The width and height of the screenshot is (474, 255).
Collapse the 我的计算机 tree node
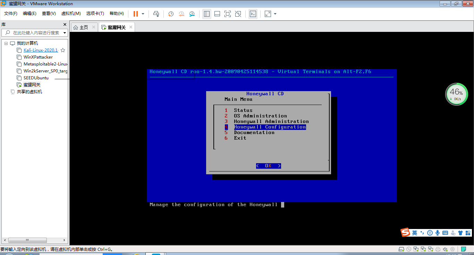click(x=6, y=43)
